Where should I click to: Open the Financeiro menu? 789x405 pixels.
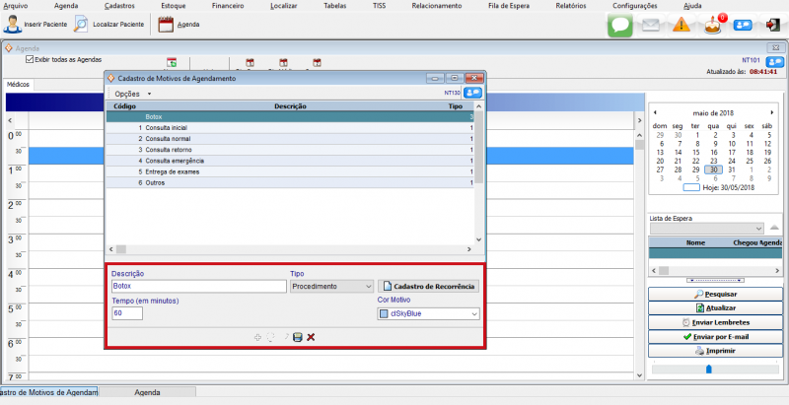(228, 6)
